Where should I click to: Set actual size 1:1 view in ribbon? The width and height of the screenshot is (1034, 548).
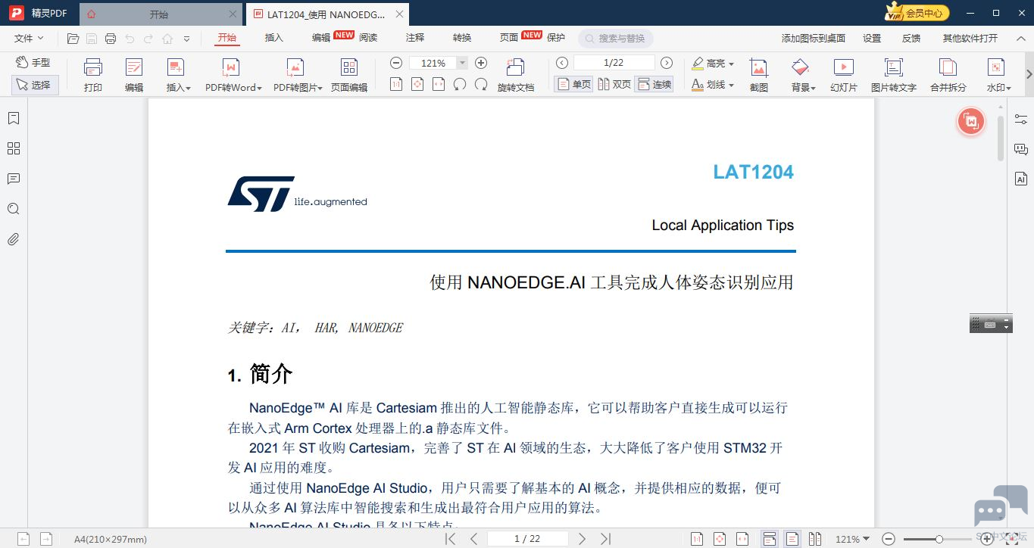pos(396,84)
